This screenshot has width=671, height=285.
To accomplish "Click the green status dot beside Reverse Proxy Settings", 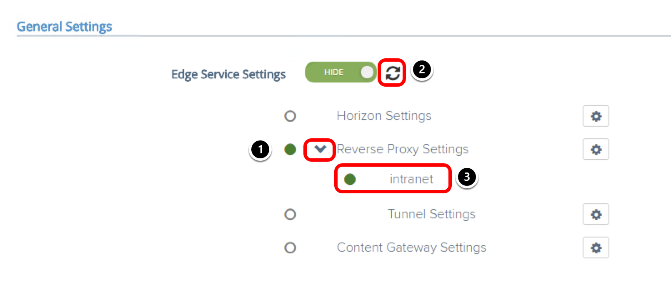I will (x=290, y=149).
